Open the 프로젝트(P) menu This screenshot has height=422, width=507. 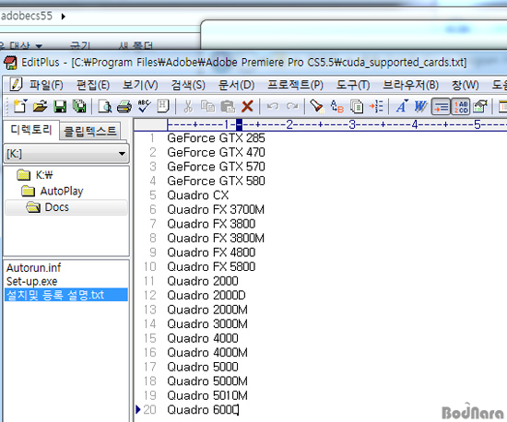click(x=296, y=85)
